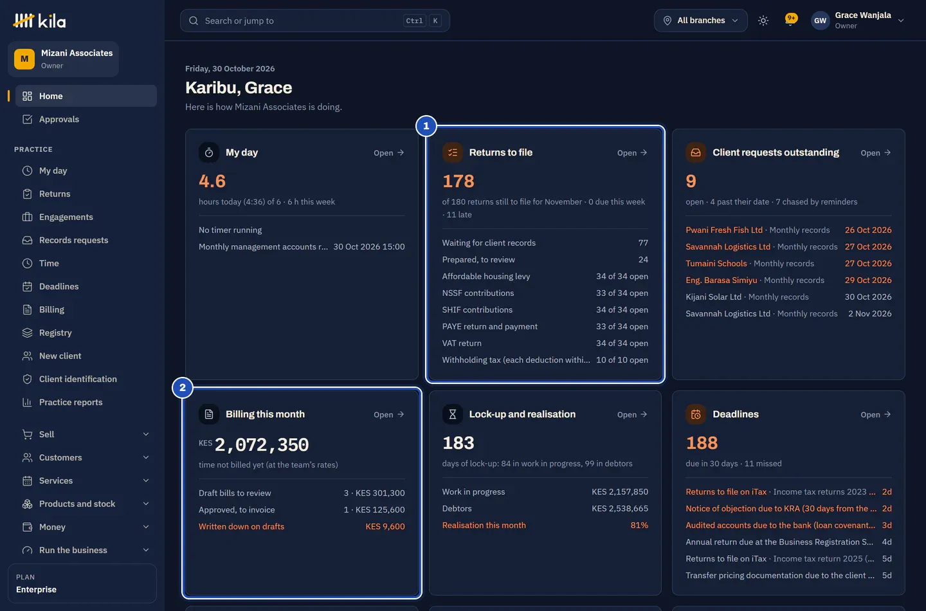Open the notifications bell with 9+ badge
The width and height of the screenshot is (926, 611).
790,20
